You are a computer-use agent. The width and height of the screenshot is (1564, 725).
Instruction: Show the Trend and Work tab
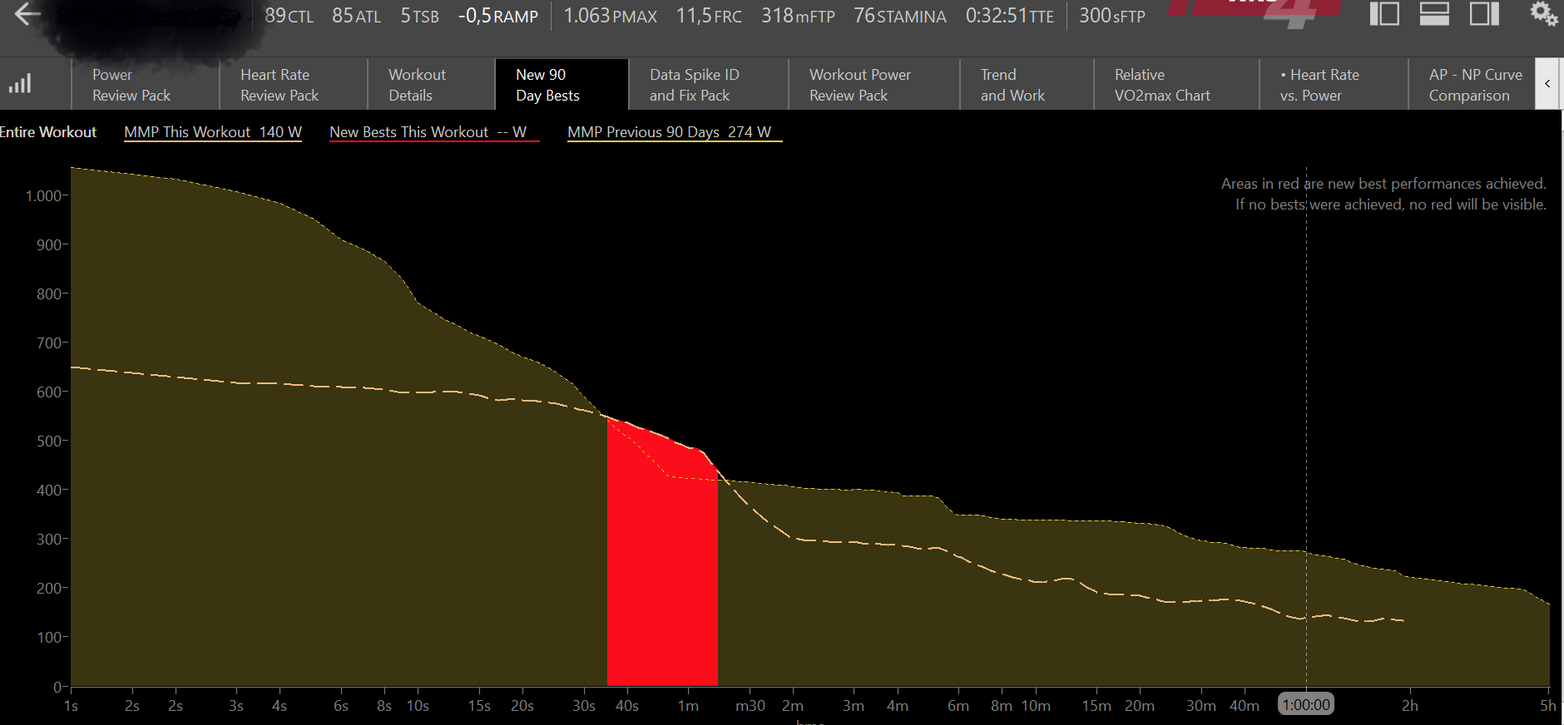1012,85
